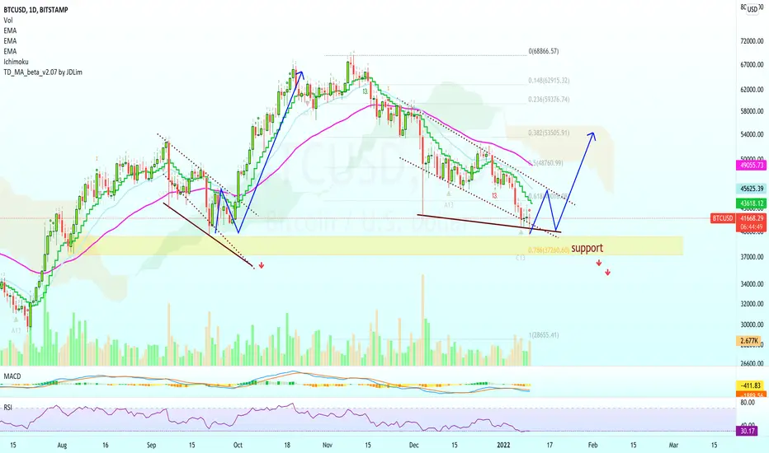The image size is (769, 453).
Task: Click the 32000.00 price axis label
Action: (x=752, y=304)
